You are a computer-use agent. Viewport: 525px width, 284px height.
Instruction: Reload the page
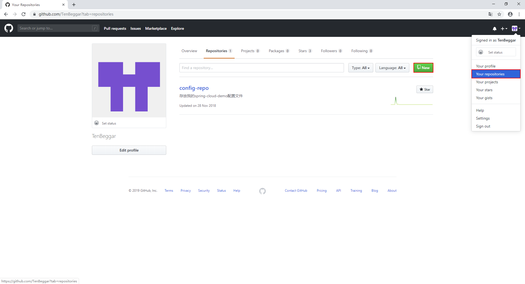click(24, 14)
